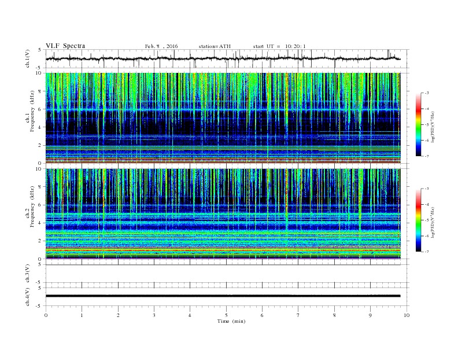
Task: Click the "8" kHz tick on ch.2 frequency axis
Action: pos(40,187)
